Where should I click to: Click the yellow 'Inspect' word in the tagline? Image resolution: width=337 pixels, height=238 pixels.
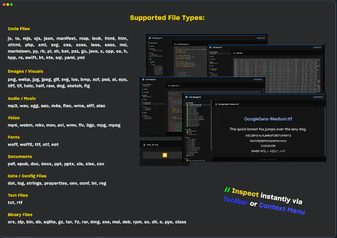point(245,193)
